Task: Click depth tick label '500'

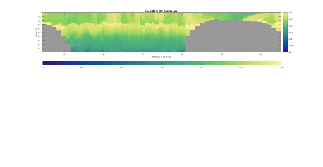Action: [39, 32]
